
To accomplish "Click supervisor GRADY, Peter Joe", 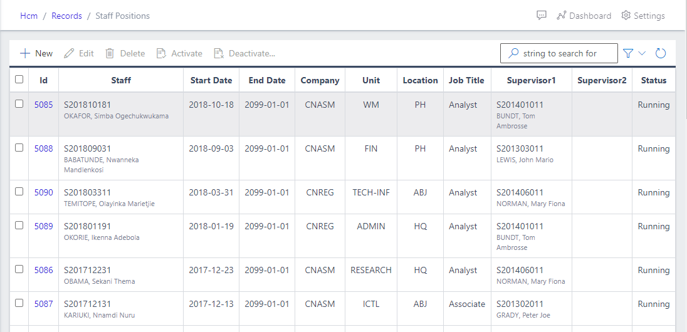I will point(523,315).
